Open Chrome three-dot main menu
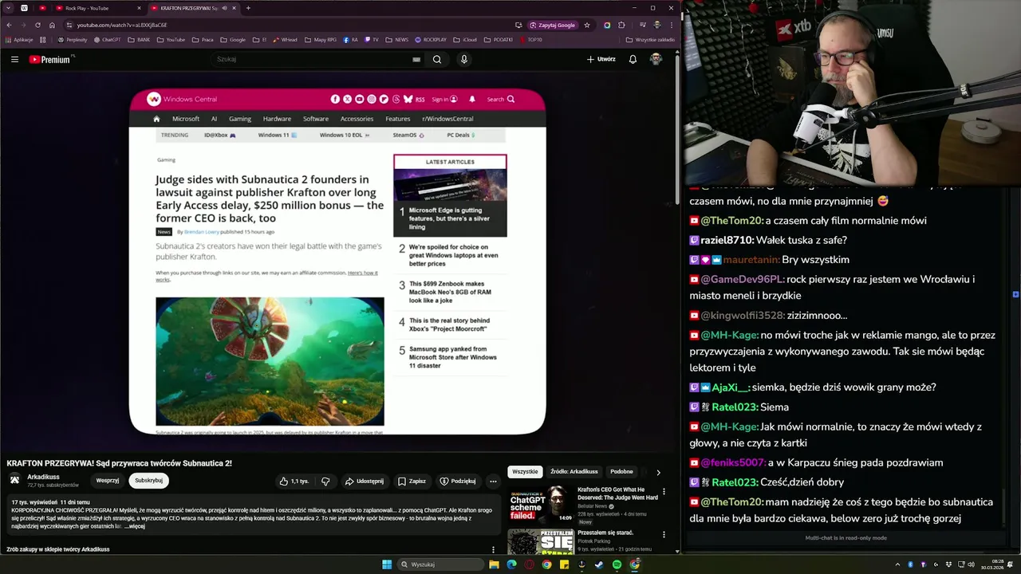The image size is (1021, 574). pyautogui.click(x=671, y=25)
